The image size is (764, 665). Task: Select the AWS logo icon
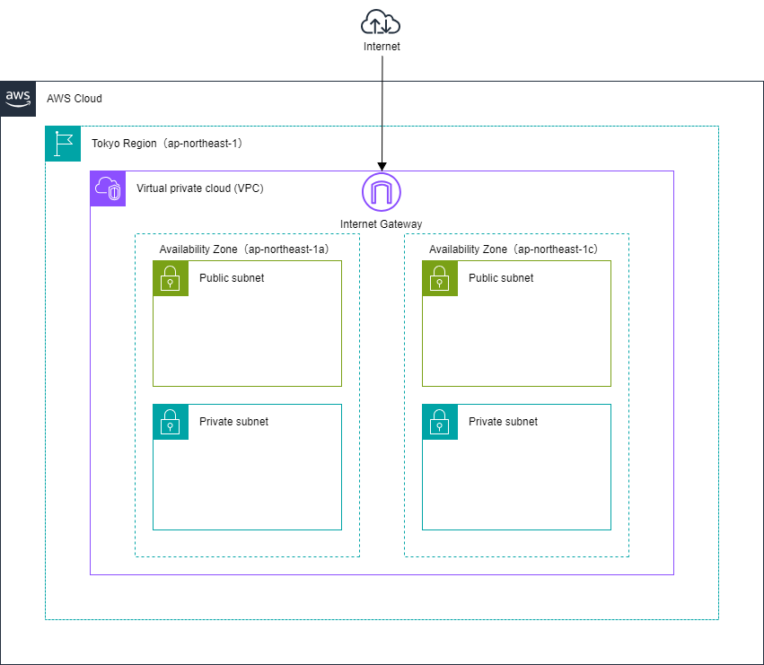[x=18, y=99]
